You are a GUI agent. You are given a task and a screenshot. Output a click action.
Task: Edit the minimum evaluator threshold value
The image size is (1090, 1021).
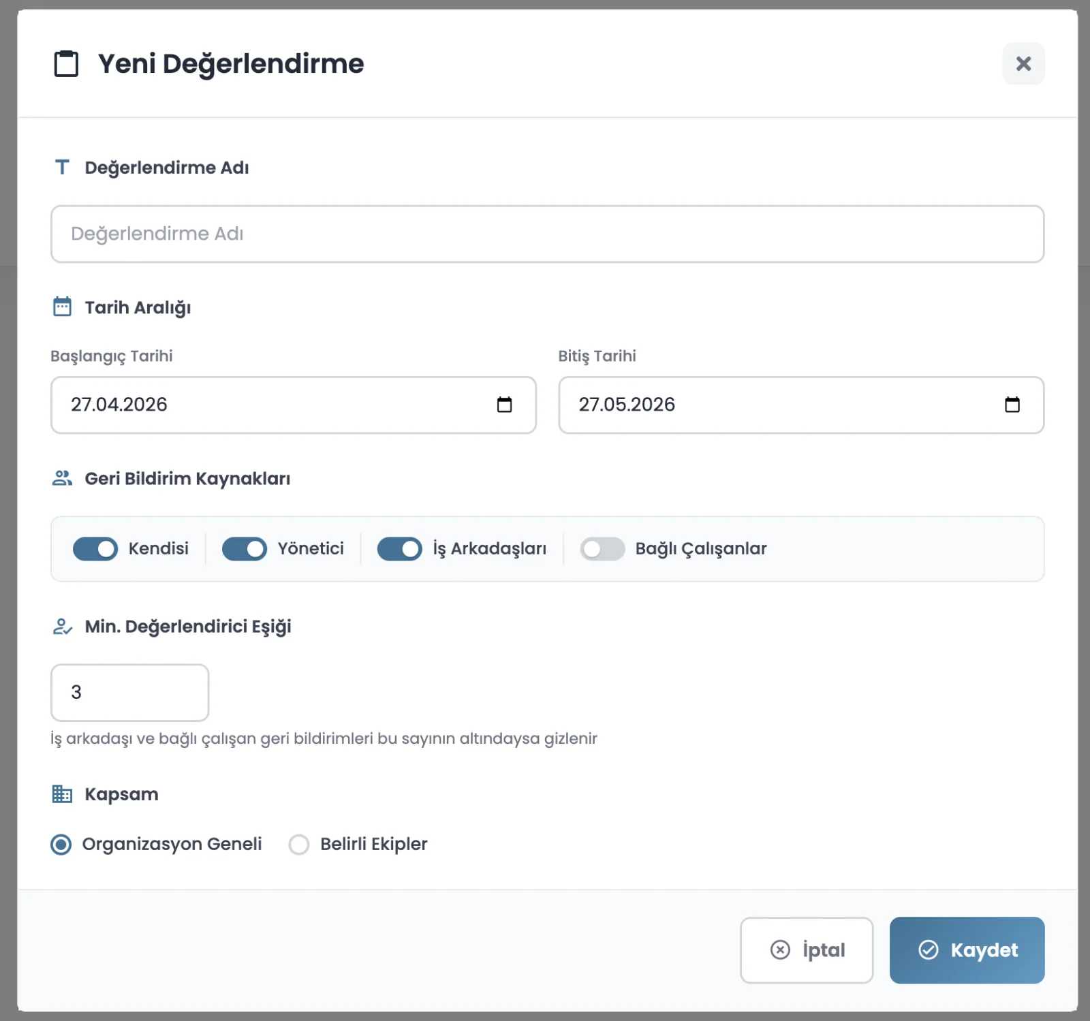pyautogui.click(x=129, y=692)
